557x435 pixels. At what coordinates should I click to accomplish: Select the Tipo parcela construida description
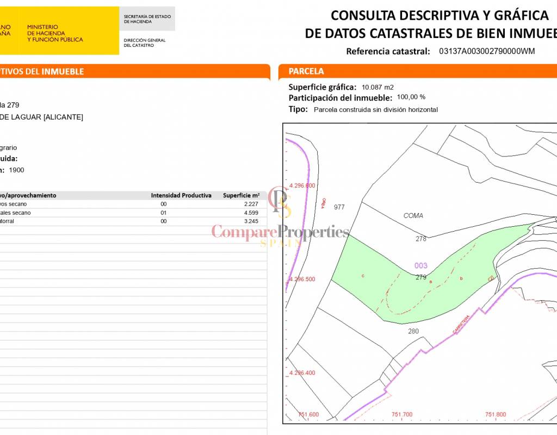pos(375,109)
